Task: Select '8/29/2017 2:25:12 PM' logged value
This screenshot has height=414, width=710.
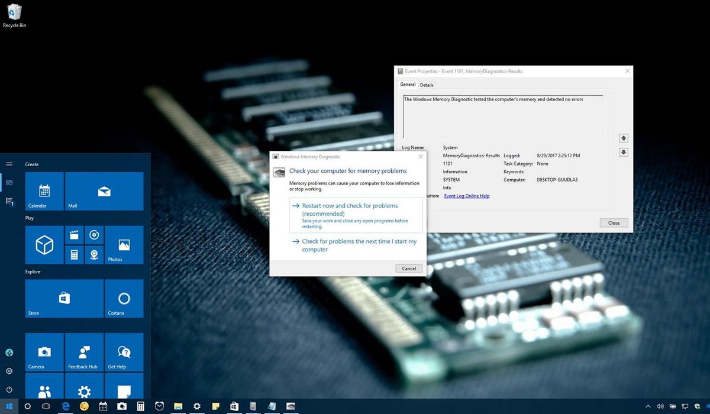Action: [x=559, y=156]
